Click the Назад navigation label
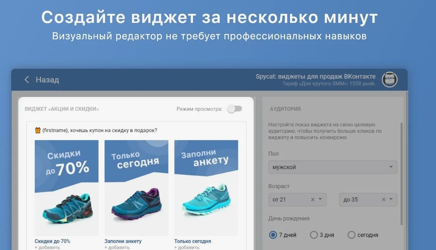This screenshot has width=436, height=250. [47, 80]
